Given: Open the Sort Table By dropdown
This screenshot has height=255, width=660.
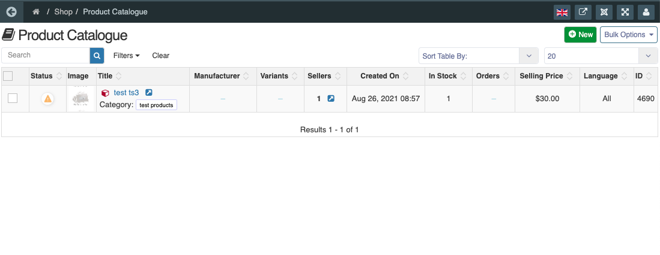Looking at the screenshot, I should 478,56.
